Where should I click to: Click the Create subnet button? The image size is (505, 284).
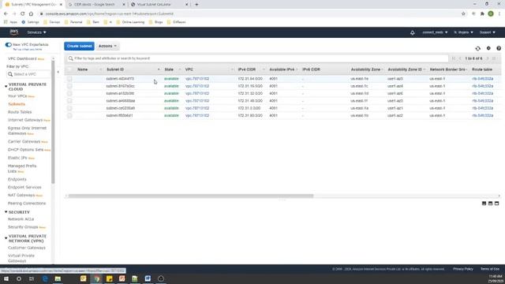tap(79, 46)
